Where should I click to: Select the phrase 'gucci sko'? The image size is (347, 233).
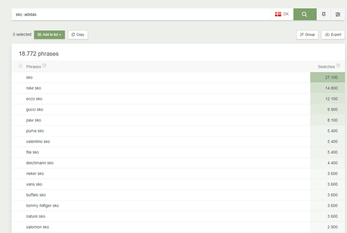click(35, 109)
